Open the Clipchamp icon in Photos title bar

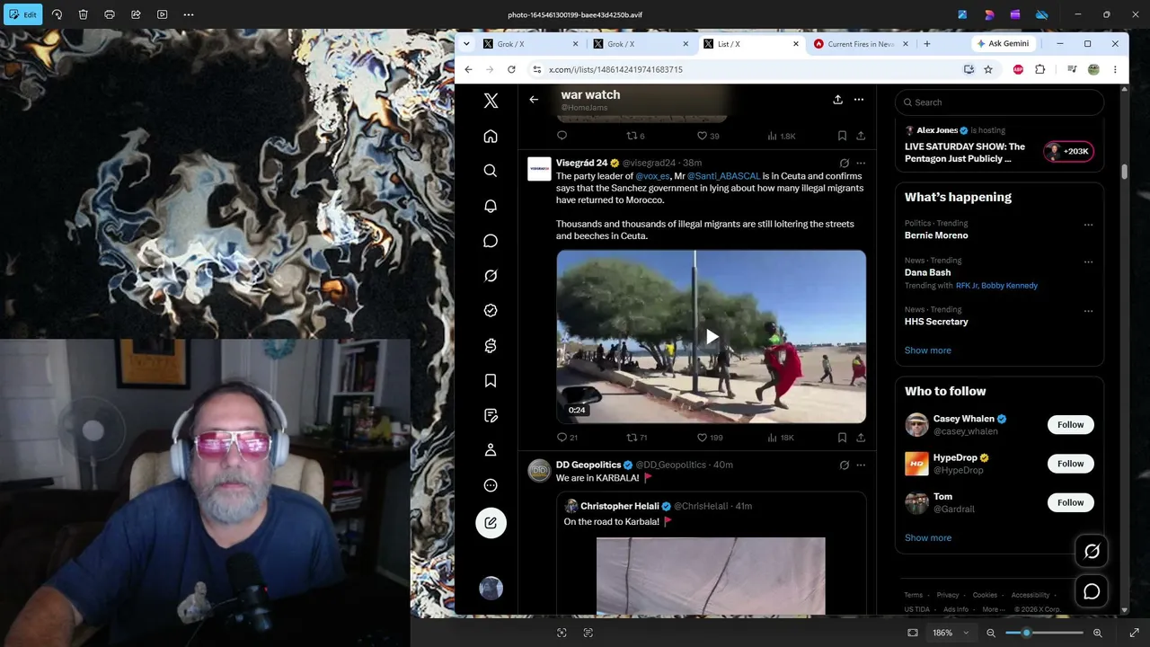click(x=1015, y=14)
